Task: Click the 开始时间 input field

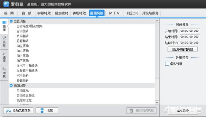Action: coord(190,31)
